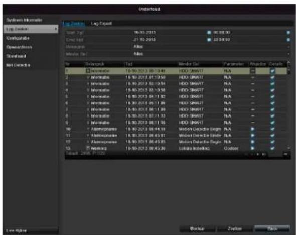Show details of log row 1
296x235 pixels.
coord(272,71)
